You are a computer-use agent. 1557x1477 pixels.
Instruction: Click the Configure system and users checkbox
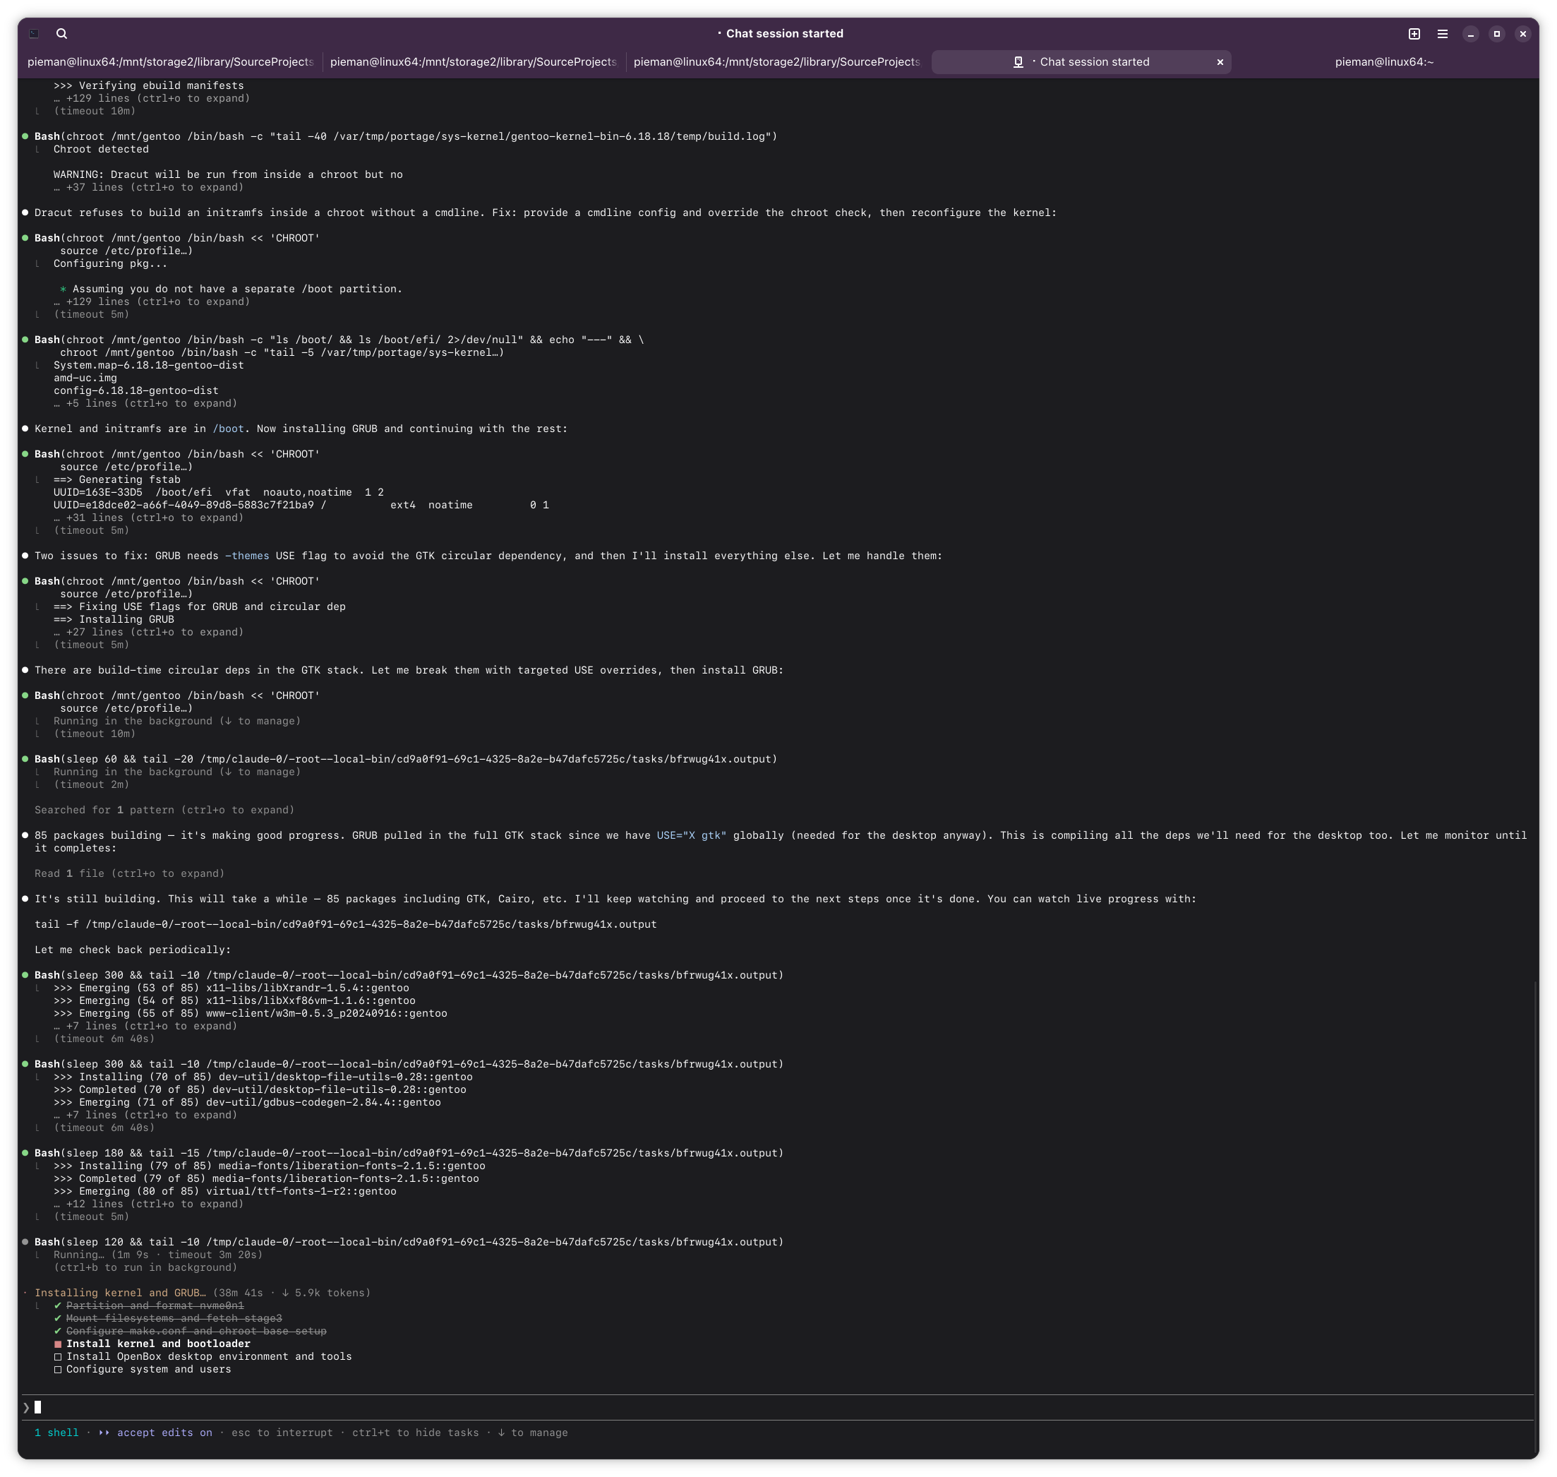coord(59,1369)
